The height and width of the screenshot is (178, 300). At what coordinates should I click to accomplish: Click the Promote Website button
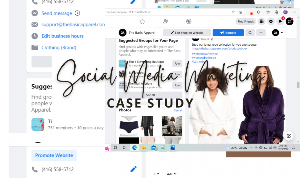point(54,155)
